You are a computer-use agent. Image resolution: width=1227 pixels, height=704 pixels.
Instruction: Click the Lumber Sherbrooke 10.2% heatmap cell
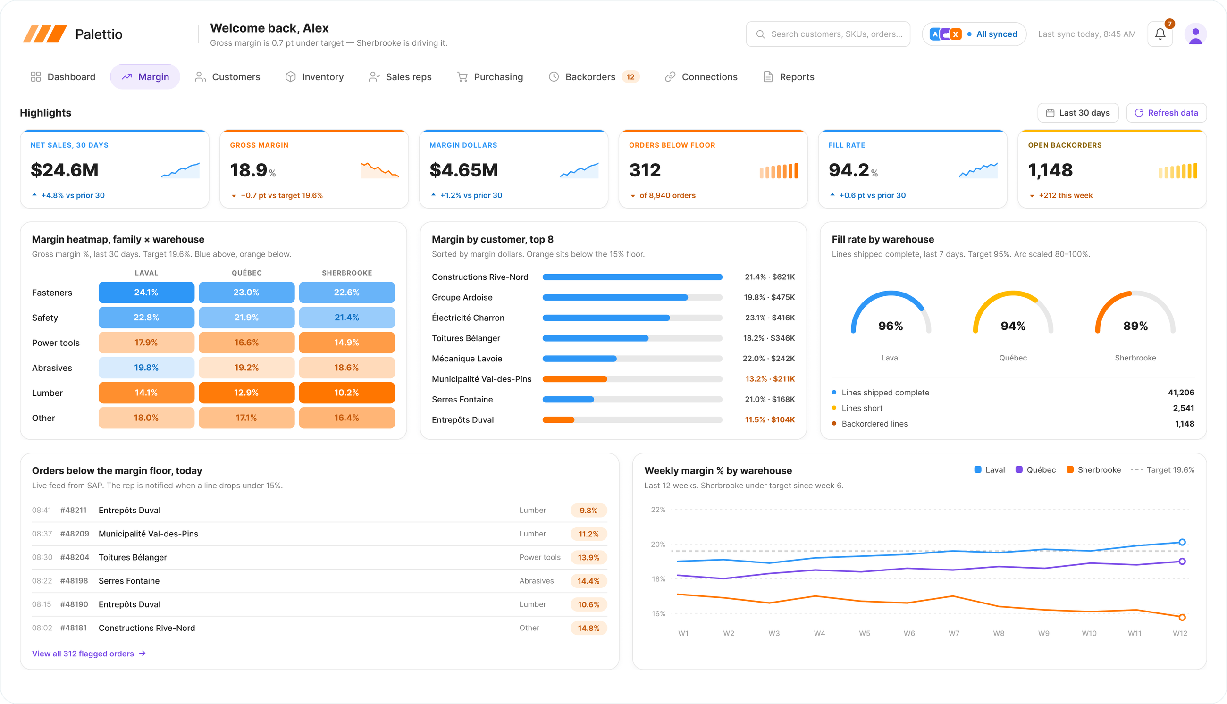pos(347,392)
